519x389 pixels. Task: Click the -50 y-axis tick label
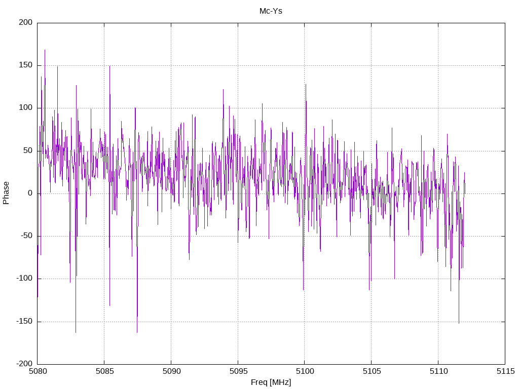click(27, 236)
